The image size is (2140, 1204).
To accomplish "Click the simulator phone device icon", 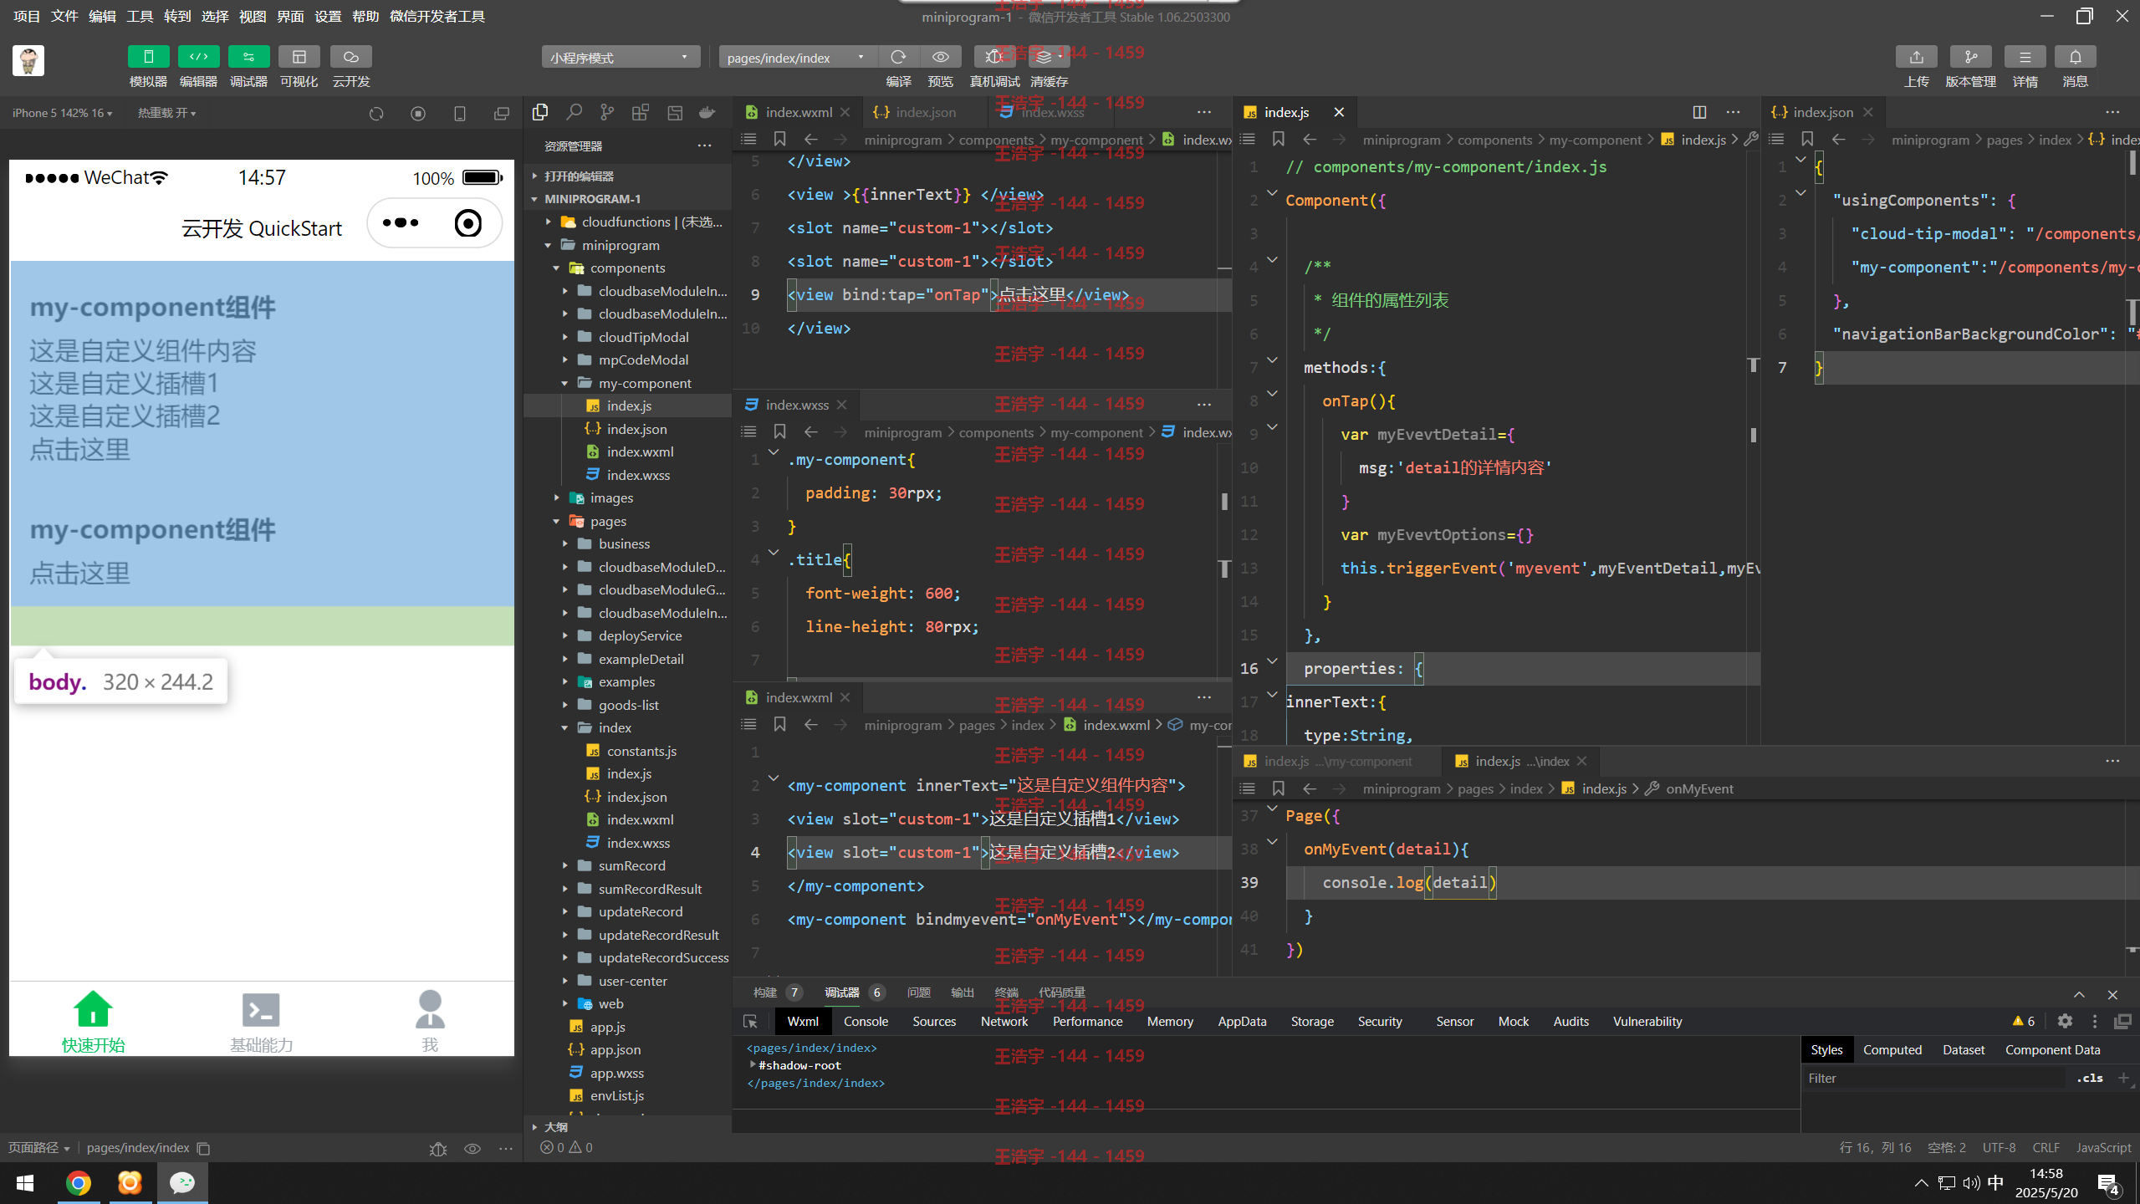I will point(459,114).
